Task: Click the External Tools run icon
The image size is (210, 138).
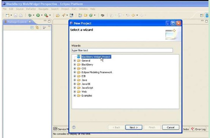Action: pyautogui.click(x=46, y=16)
